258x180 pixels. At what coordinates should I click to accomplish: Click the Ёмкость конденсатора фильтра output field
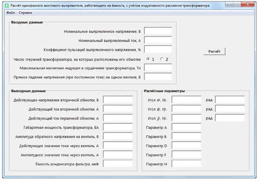click(118, 164)
